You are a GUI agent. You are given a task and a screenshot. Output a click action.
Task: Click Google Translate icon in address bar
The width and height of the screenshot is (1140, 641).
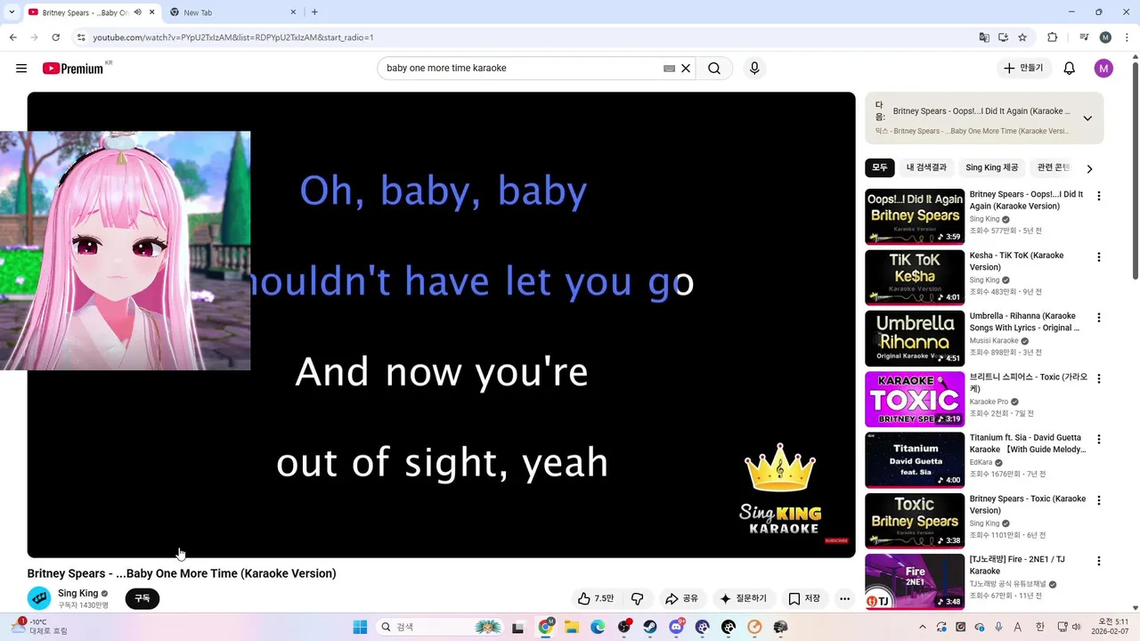pos(984,37)
